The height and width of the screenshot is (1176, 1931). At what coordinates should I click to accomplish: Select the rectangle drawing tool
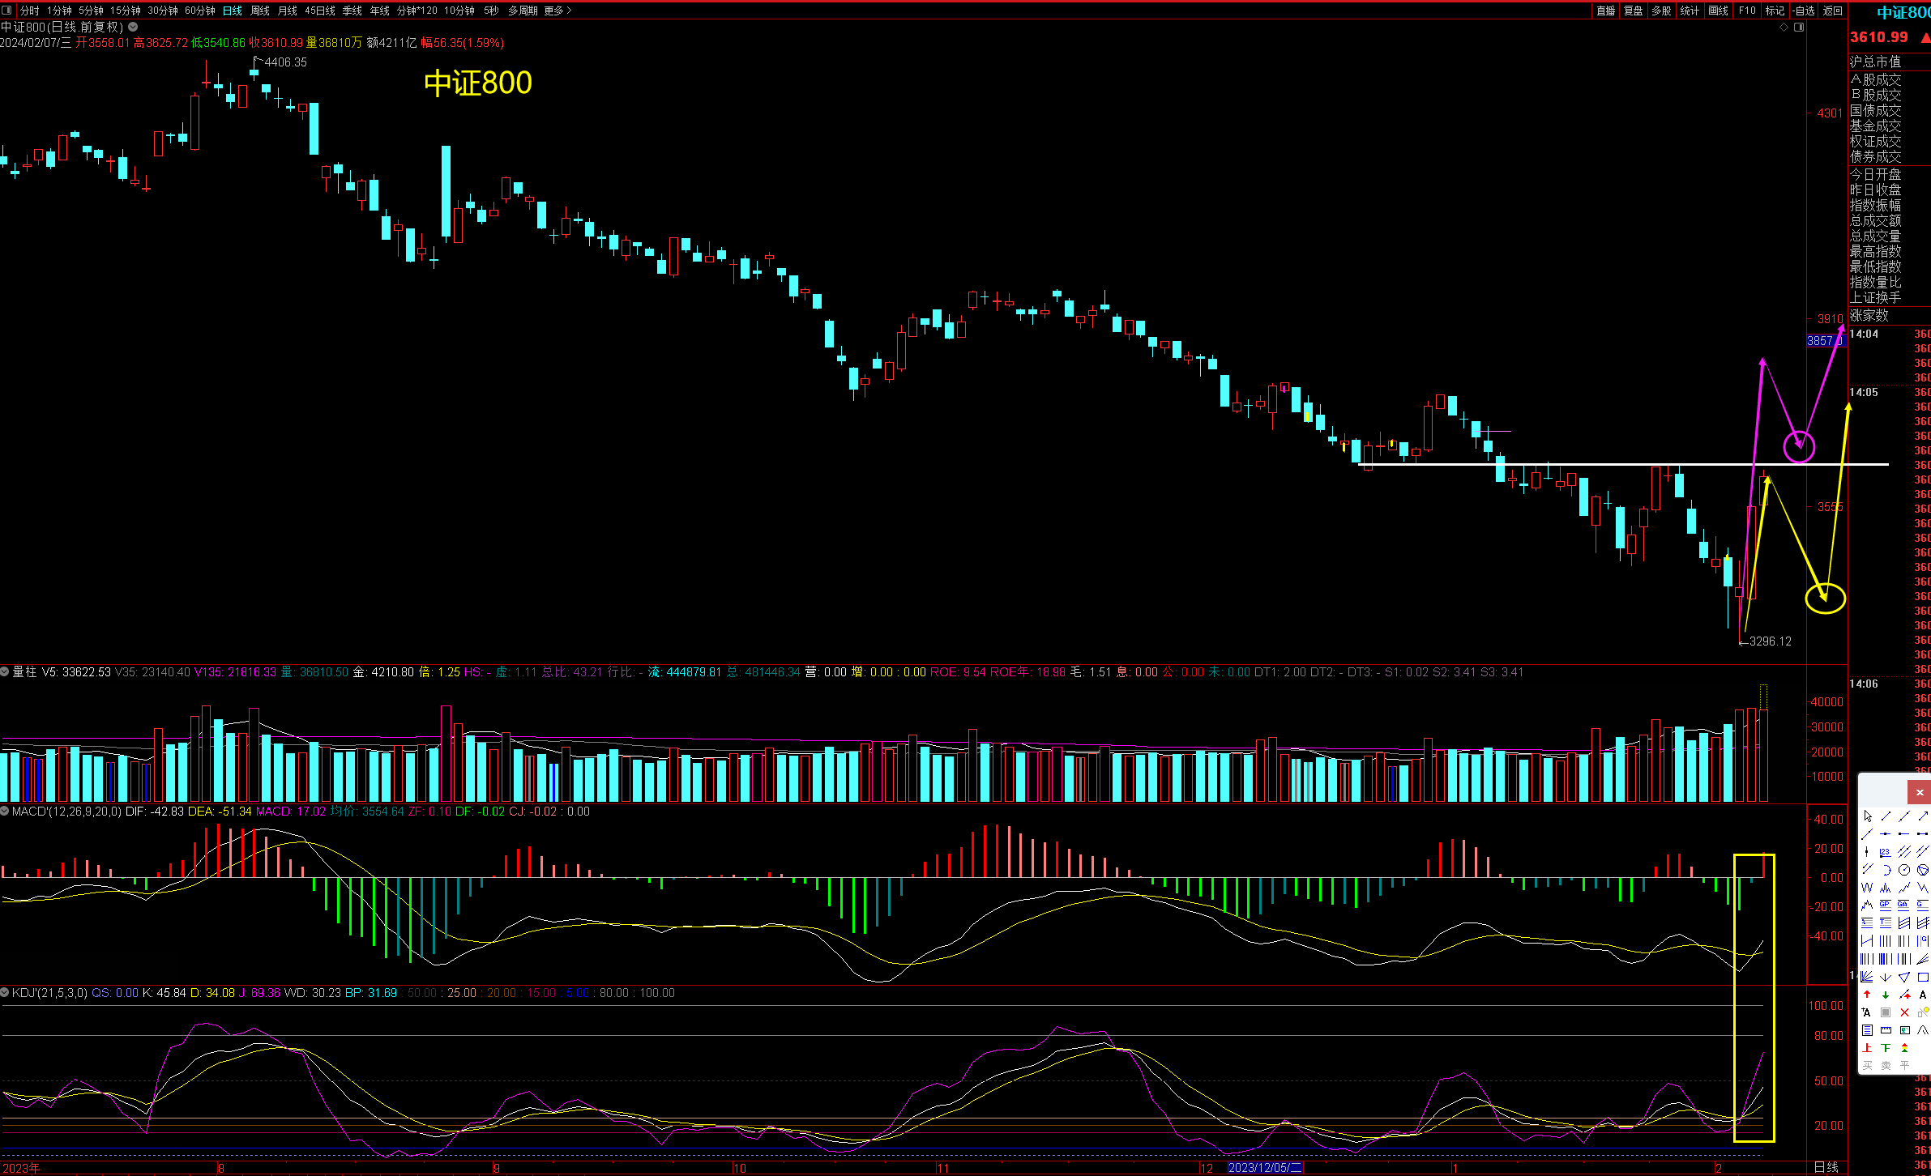(x=1923, y=977)
